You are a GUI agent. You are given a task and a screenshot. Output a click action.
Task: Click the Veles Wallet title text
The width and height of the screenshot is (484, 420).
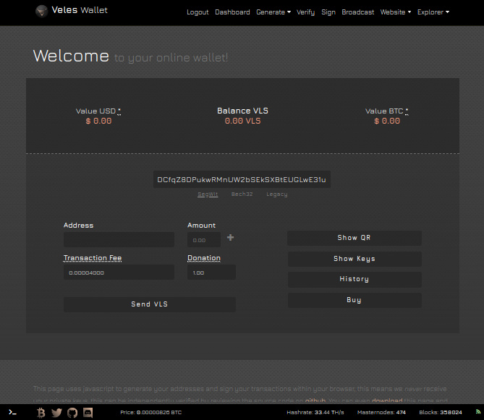pyautogui.click(x=80, y=10)
